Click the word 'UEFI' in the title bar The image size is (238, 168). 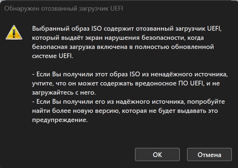[x=116, y=8]
